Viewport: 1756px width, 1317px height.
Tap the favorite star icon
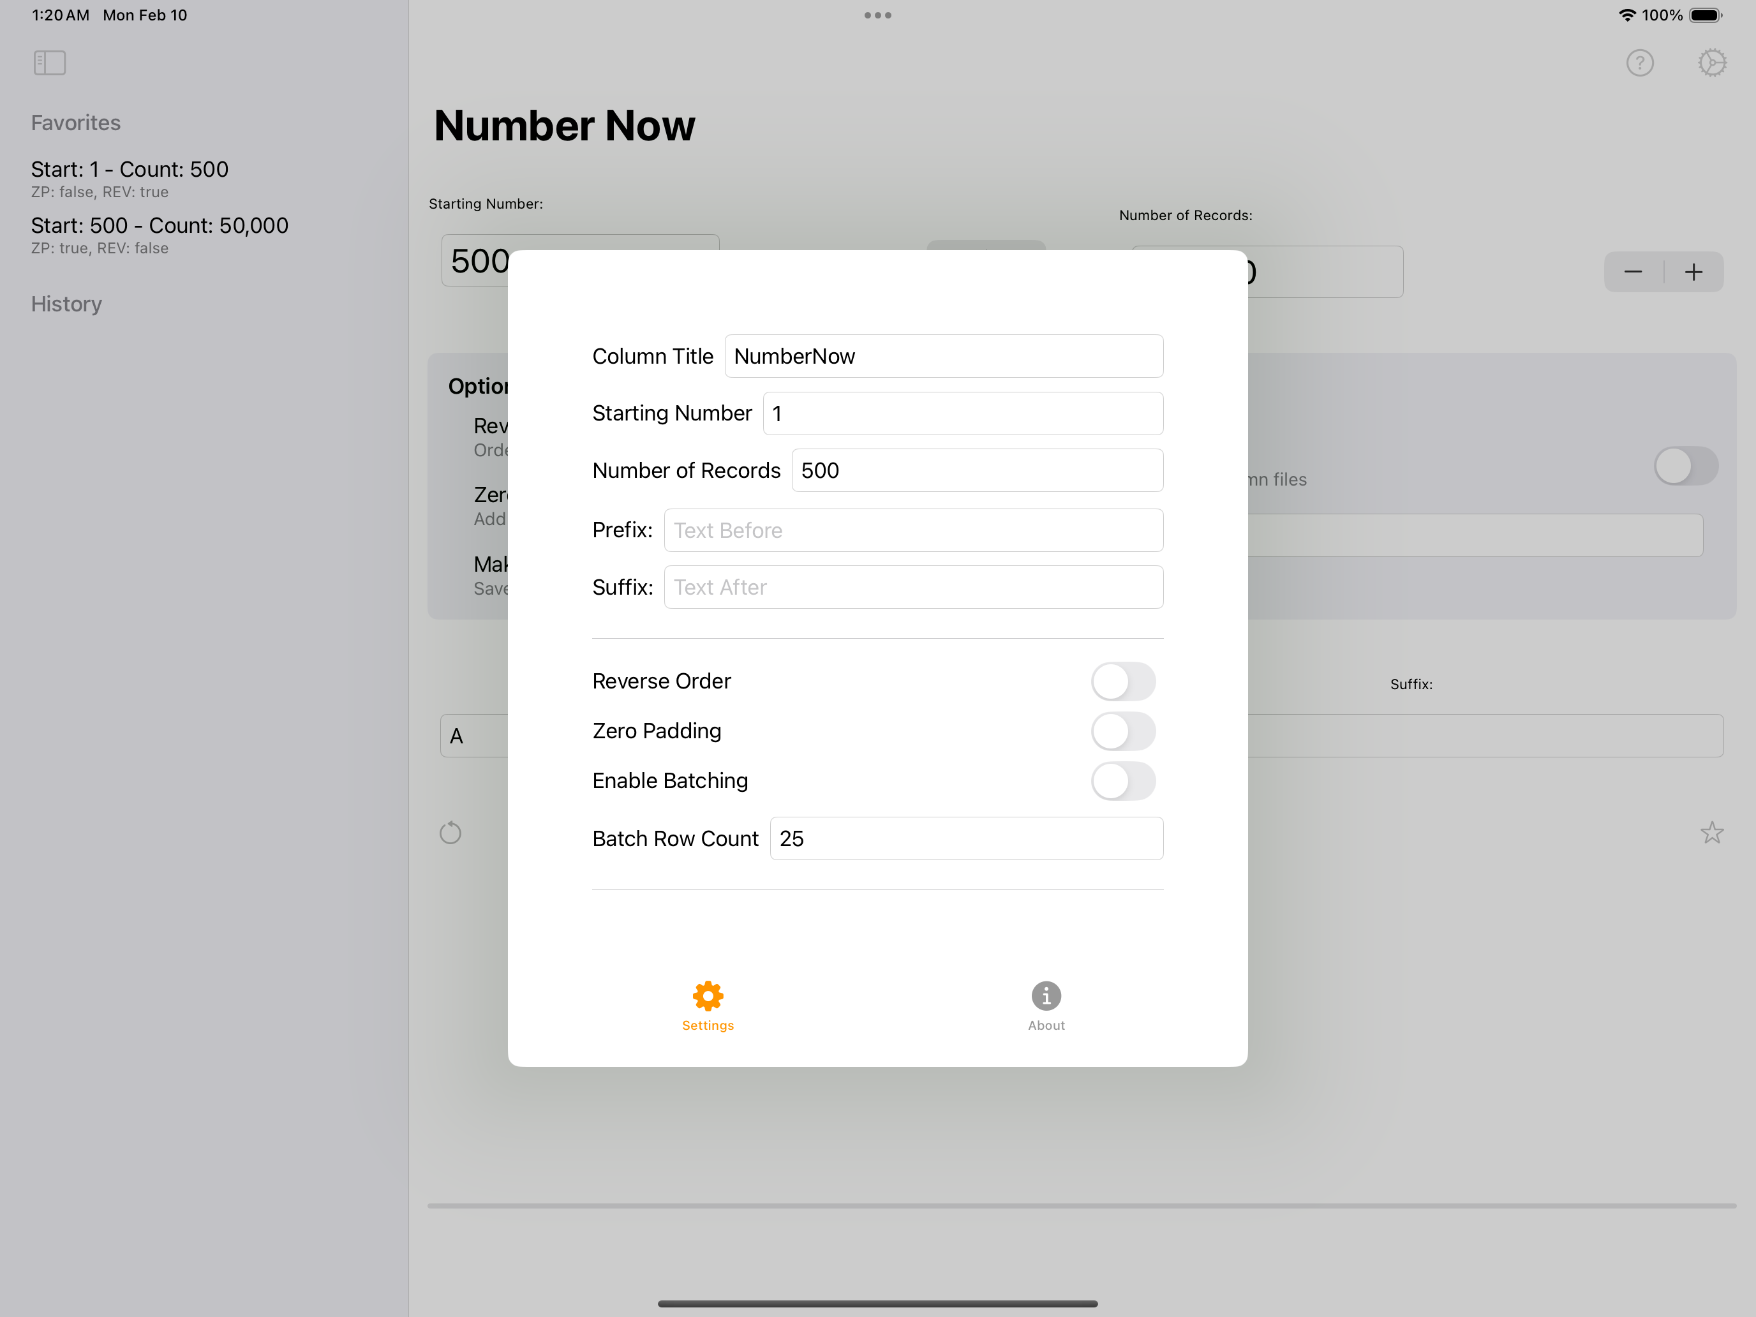(1711, 832)
